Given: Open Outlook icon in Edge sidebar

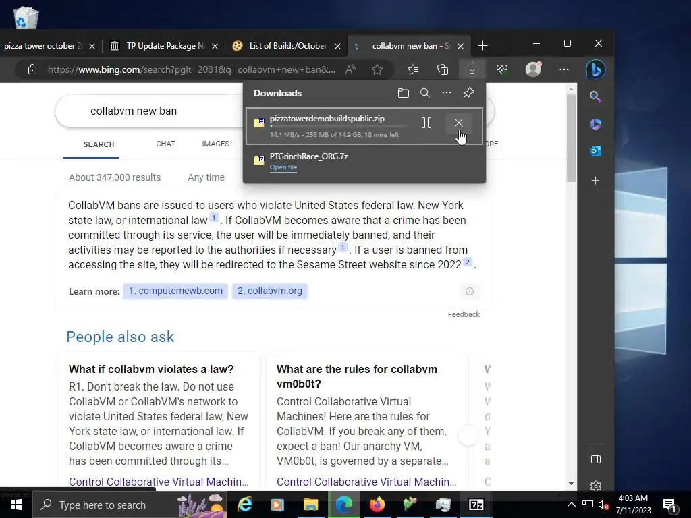Looking at the screenshot, I should coord(595,152).
